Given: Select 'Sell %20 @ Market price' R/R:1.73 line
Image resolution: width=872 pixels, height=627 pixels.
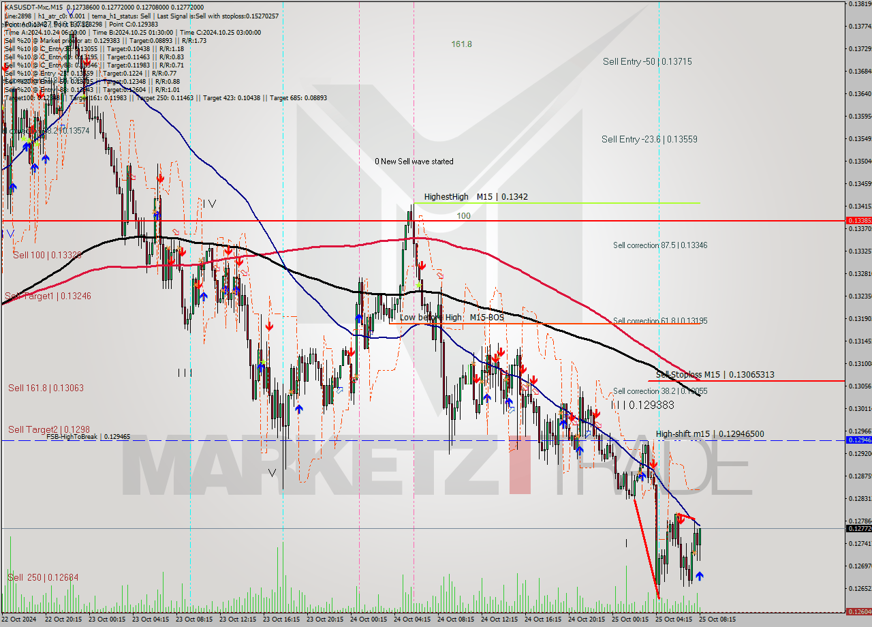Looking at the screenshot, I should coord(106,40).
